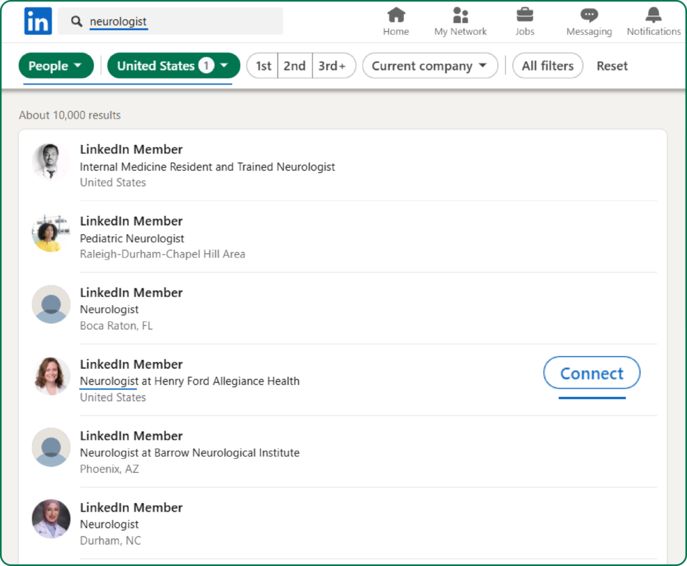Viewport: 687px width, 566px height.
Task: Expand the People filter dropdown
Action: pos(56,66)
